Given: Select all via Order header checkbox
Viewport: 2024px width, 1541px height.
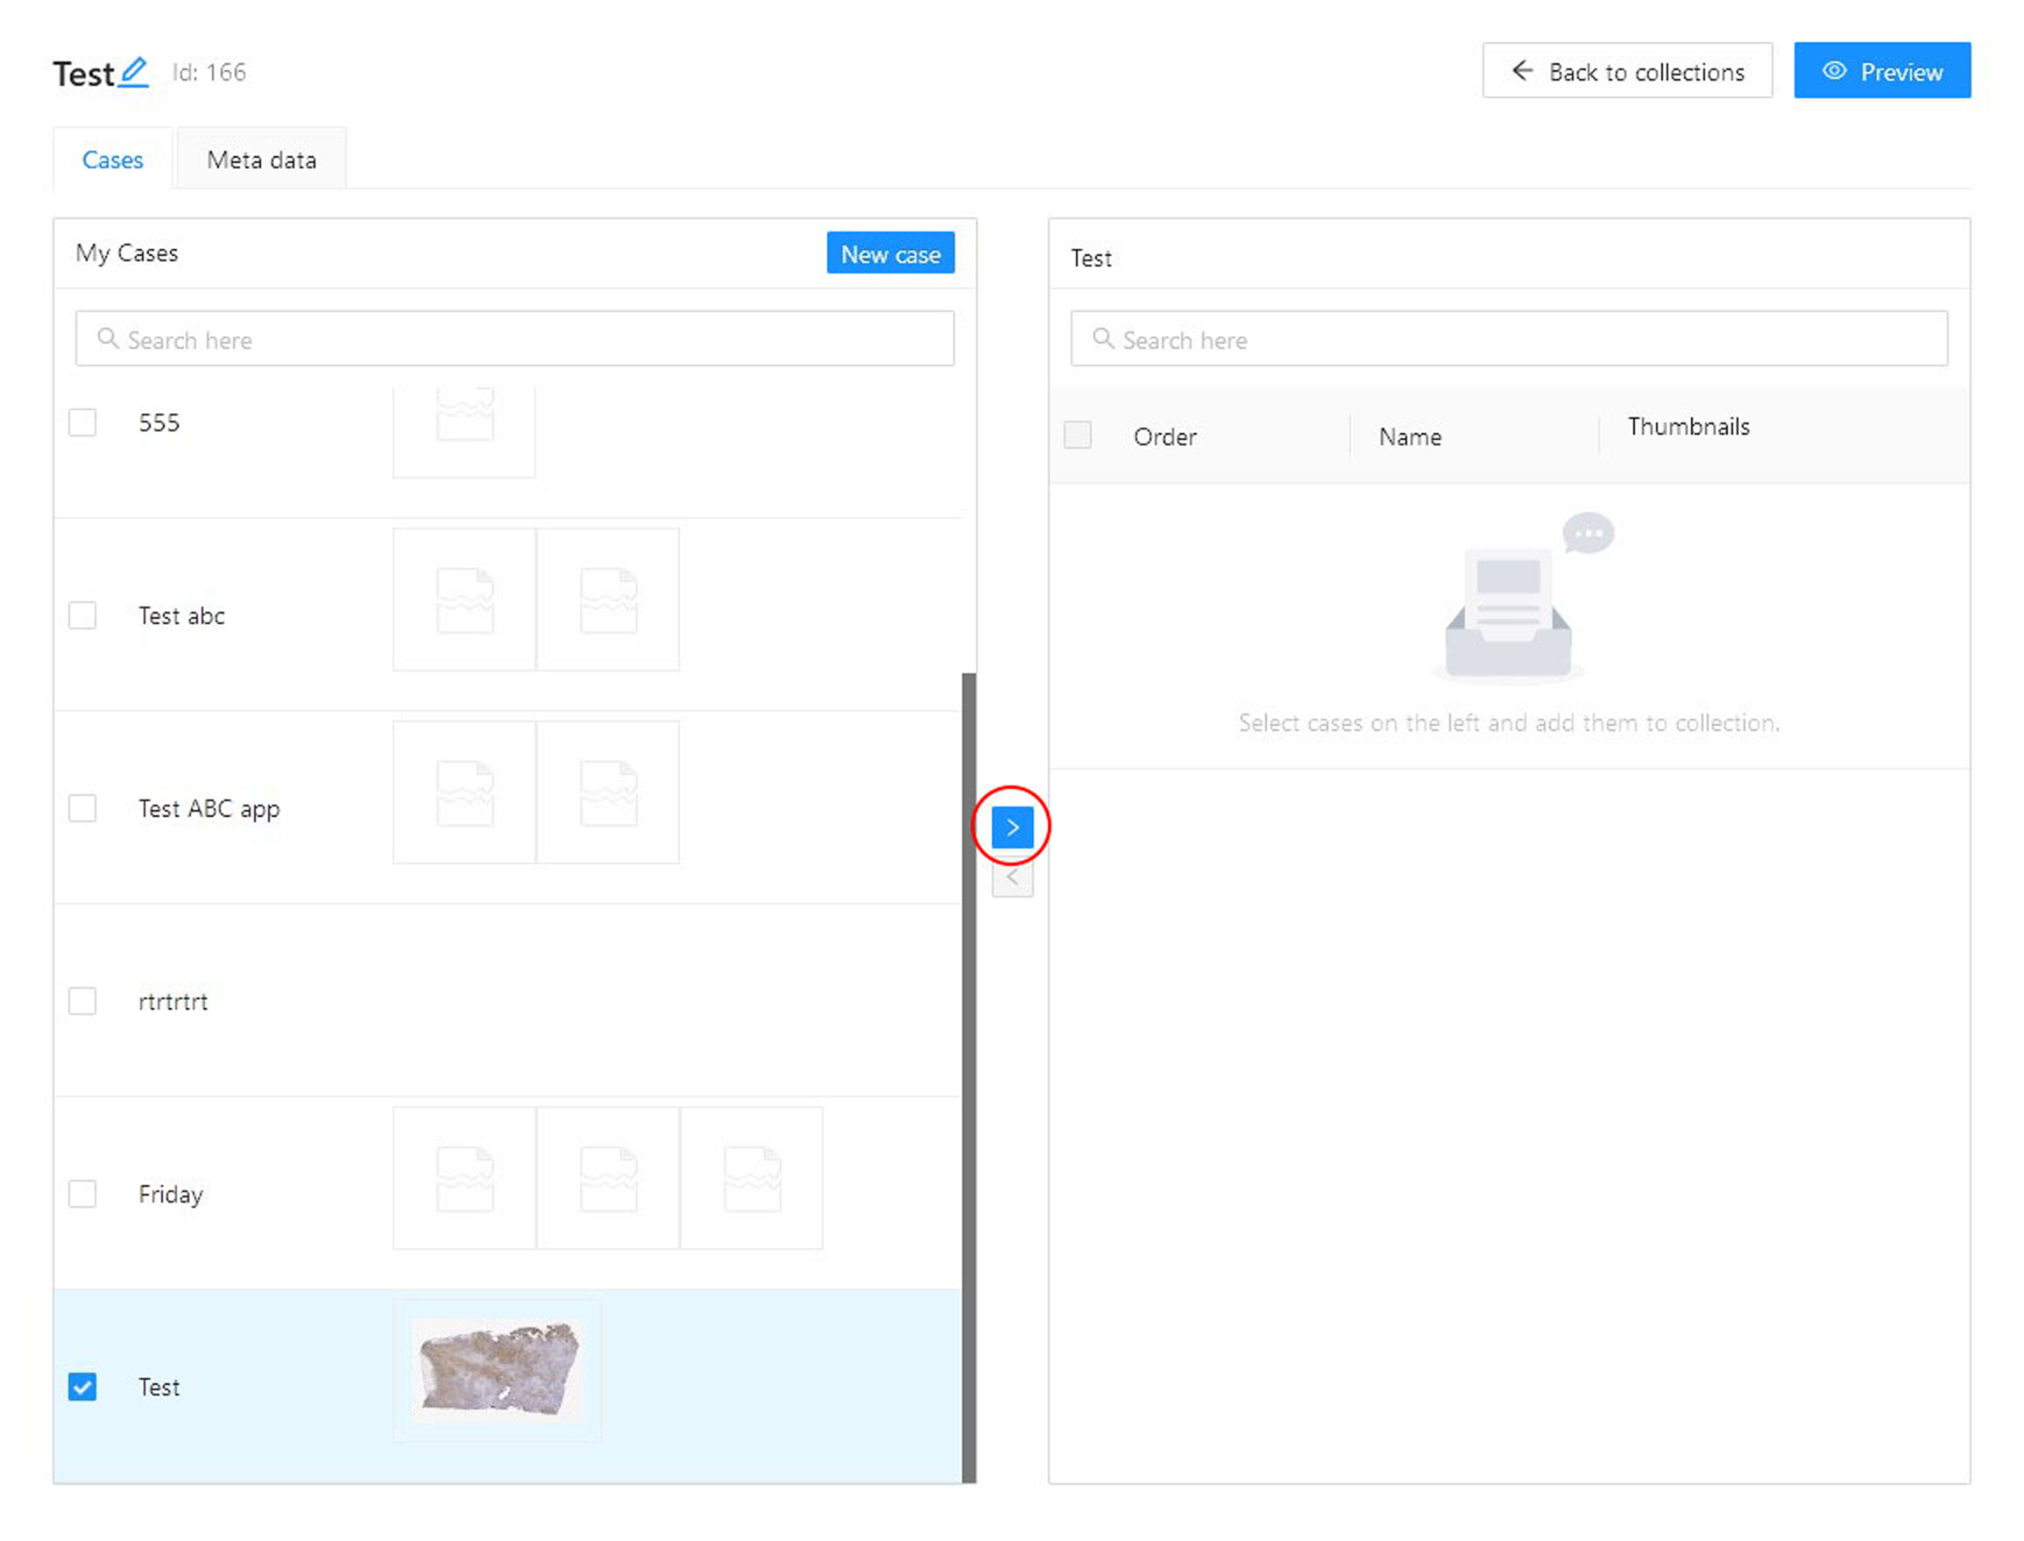Looking at the screenshot, I should [x=1077, y=435].
